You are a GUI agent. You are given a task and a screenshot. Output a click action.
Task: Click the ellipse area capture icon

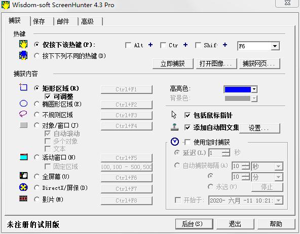click(23, 104)
